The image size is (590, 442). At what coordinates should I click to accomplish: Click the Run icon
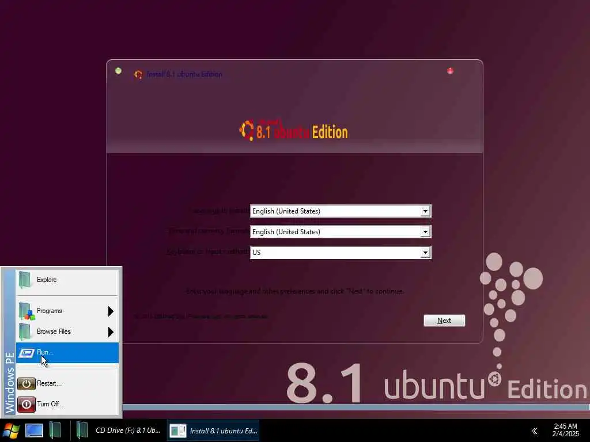(27, 353)
